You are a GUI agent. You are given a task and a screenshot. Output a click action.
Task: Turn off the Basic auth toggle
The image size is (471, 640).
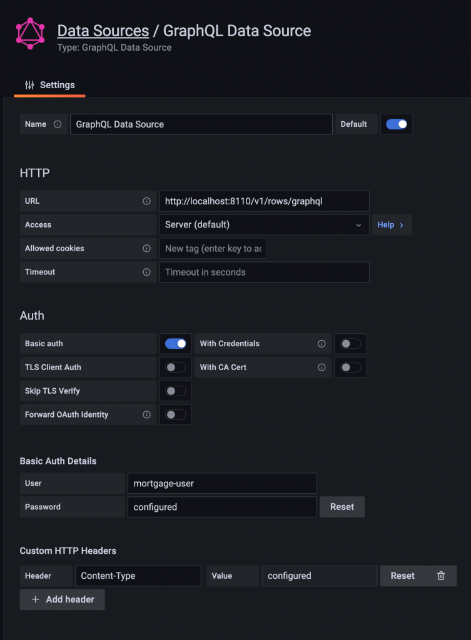pyautogui.click(x=175, y=343)
